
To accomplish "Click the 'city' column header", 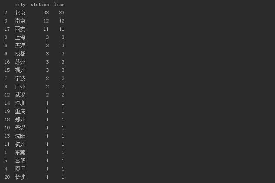I will tap(20, 4).
